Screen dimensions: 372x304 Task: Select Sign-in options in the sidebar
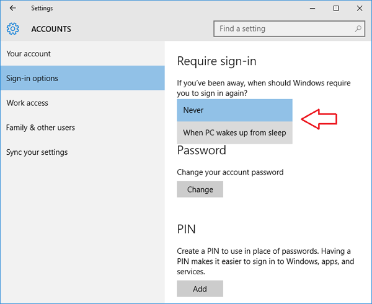pos(32,79)
